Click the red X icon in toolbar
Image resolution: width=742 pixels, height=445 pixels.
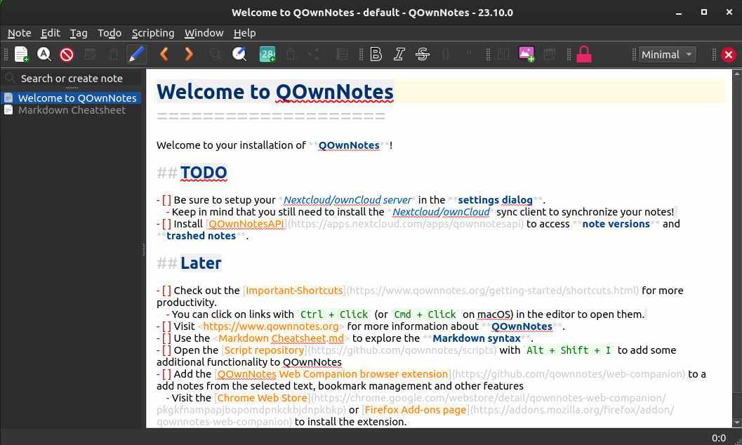(729, 55)
